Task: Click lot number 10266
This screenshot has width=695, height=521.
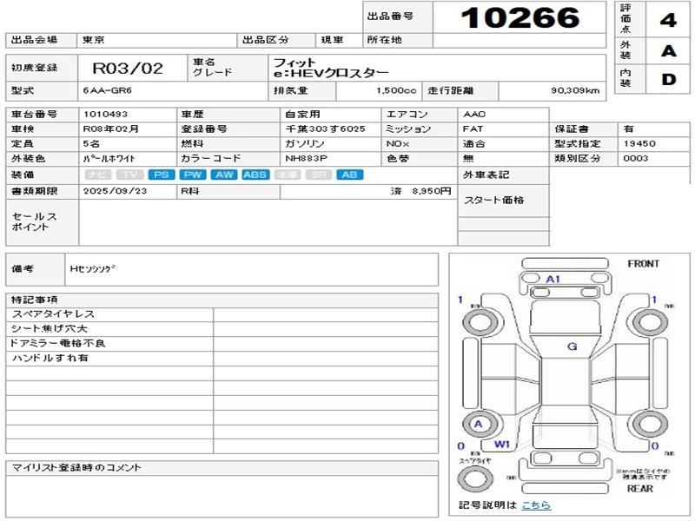Action: click(520, 17)
